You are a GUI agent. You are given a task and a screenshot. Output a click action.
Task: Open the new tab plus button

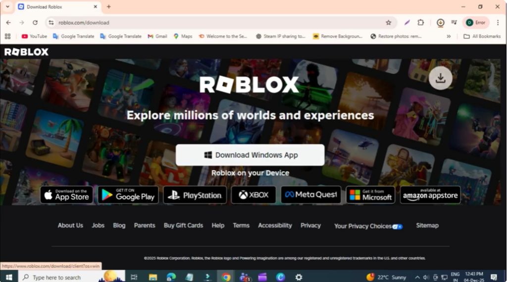(108, 7)
